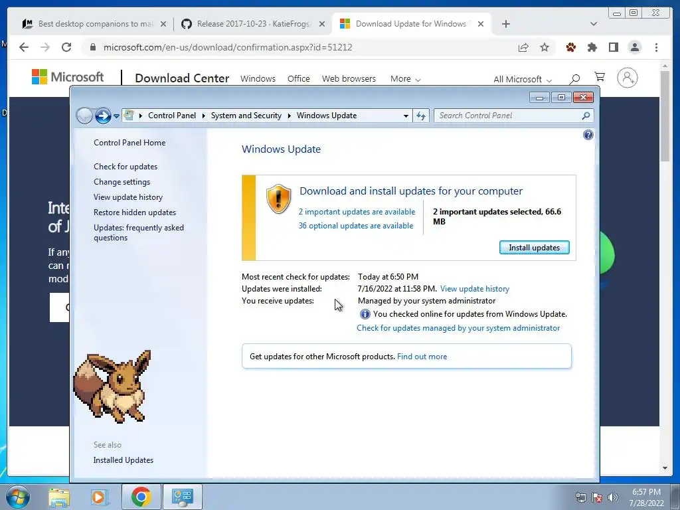Click the share page icon in Chrome
This screenshot has height=510, width=680.
(x=523, y=47)
